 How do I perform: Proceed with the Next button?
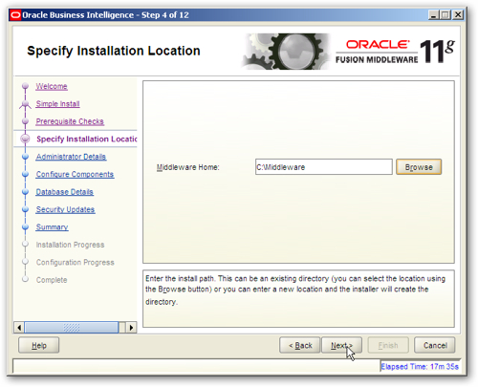pos(341,345)
